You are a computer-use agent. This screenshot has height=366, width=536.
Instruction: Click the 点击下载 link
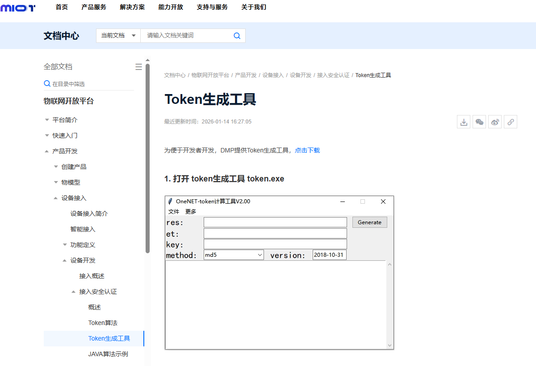(x=307, y=150)
